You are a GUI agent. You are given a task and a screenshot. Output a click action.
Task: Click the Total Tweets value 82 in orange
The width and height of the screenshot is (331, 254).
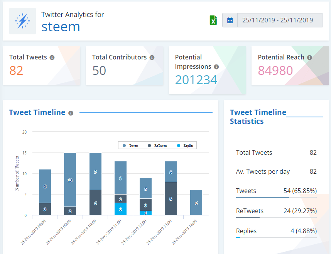pyautogui.click(x=16, y=71)
